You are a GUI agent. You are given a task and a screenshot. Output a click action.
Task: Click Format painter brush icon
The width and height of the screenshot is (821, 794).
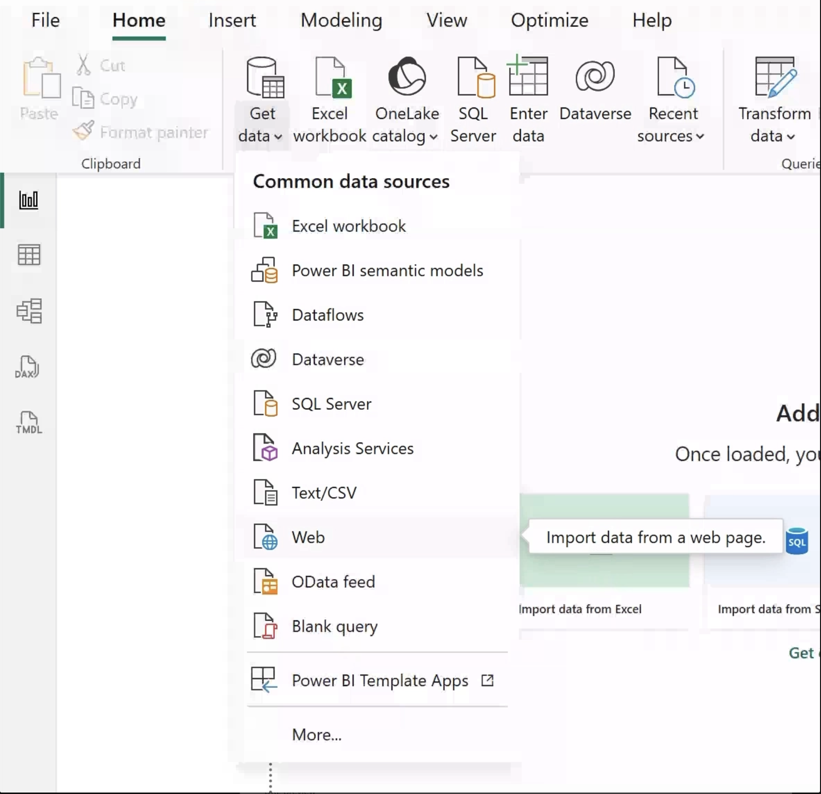(83, 131)
